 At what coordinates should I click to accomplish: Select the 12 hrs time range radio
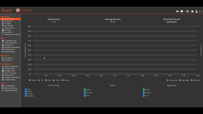coord(54,80)
